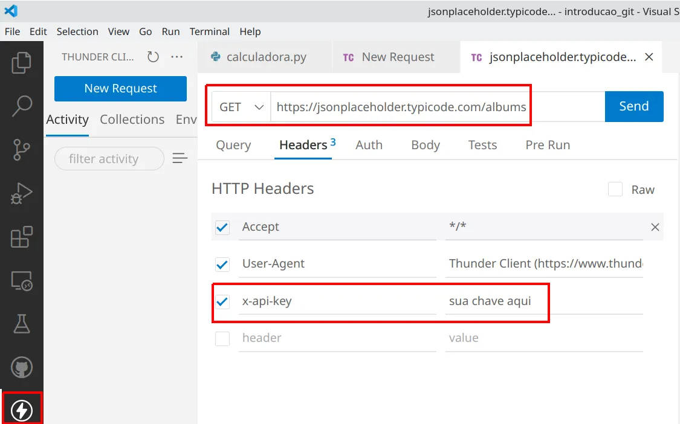
Task: Focus the empty header name placeholder field
Action: pyautogui.click(x=337, y=338)
